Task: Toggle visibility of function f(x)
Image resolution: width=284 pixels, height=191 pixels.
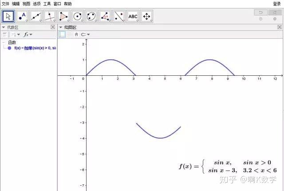Action: 9,48
